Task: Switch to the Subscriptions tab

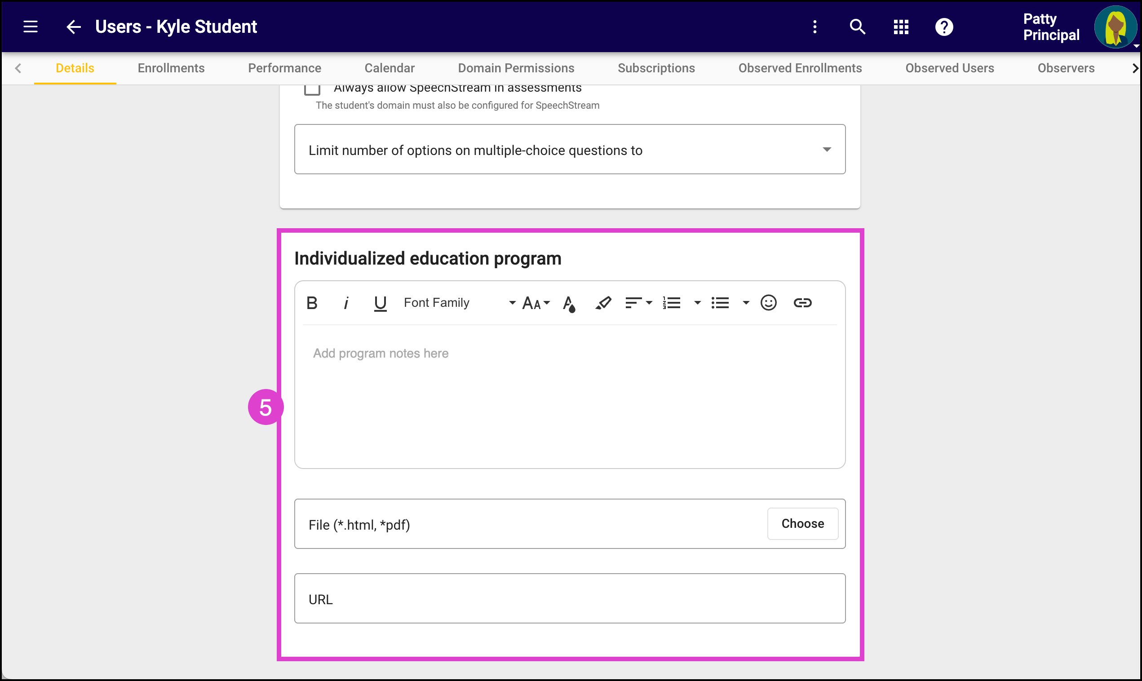Action: tap(656, 68)
